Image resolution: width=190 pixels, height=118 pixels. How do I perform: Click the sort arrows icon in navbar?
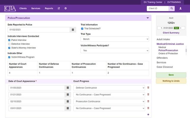click(59, 8)
